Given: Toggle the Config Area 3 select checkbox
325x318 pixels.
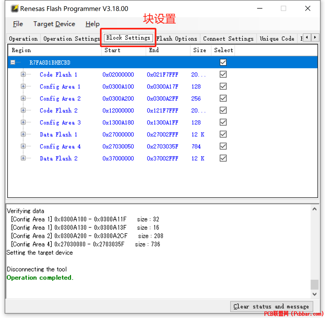Looking at the screenshot, I should coord(223,122).
